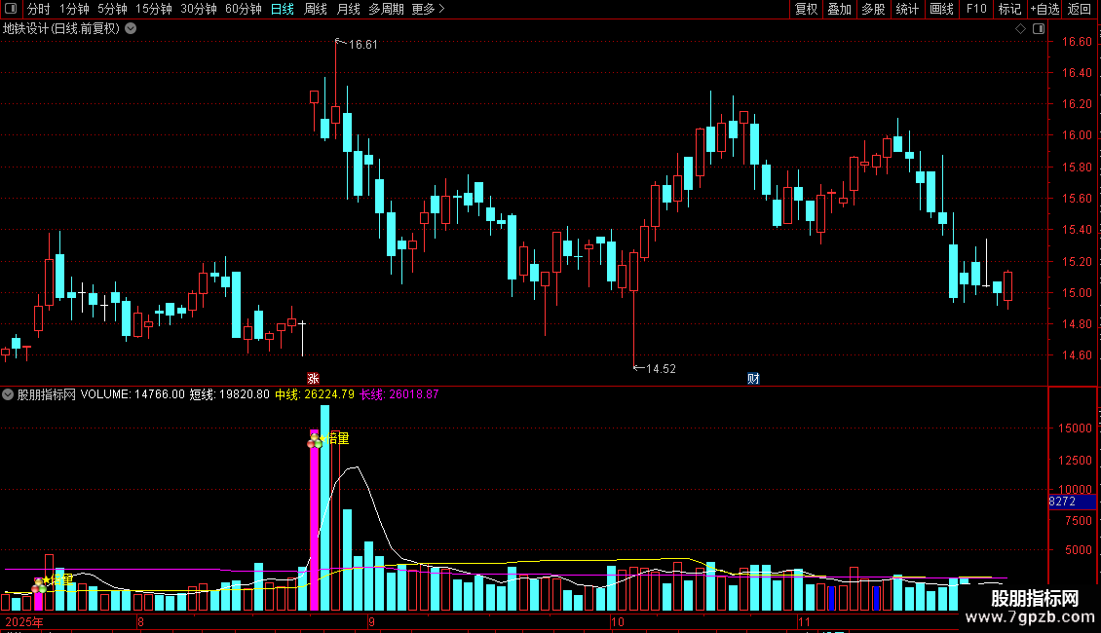Image resolution: width=1101 pixels, height=633 pixels.
Task: Open the 统计 statistics tool
Action: [x=907, y=9]
